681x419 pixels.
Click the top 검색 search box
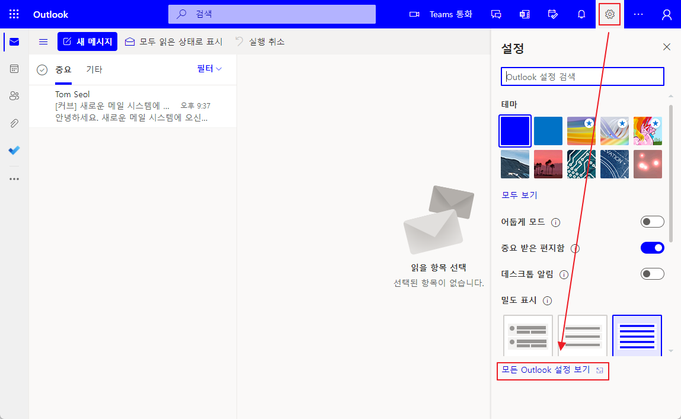272,14
